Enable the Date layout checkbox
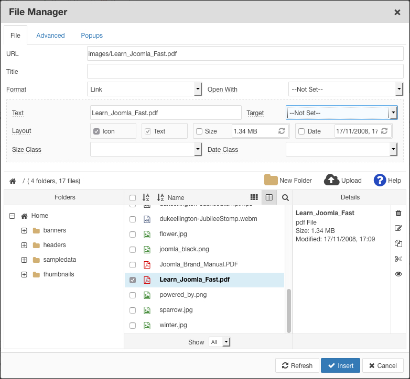The width and height of the screenshot is (410, 379). pos(301,131)
